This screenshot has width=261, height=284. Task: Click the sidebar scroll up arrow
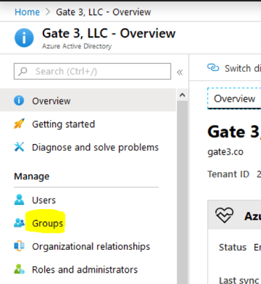(182, 95)
